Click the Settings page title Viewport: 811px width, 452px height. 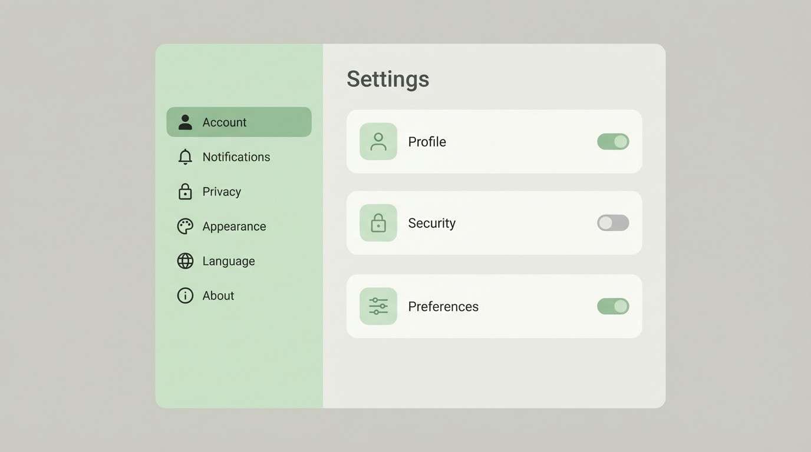[388, 78]
